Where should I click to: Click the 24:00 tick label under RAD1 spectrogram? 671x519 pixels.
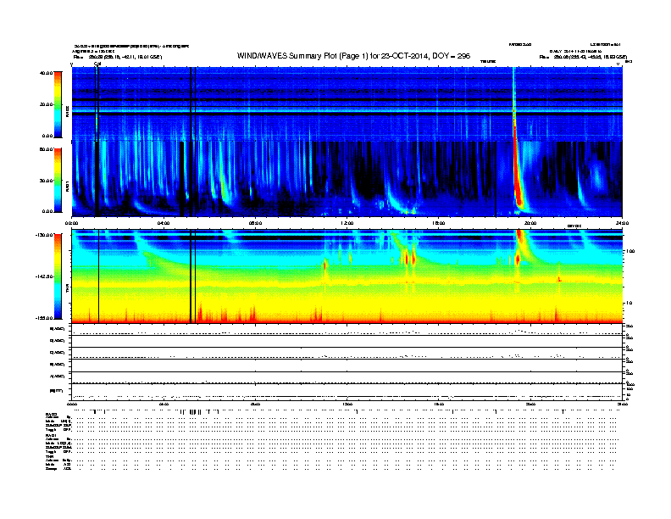tap(622, 223)
